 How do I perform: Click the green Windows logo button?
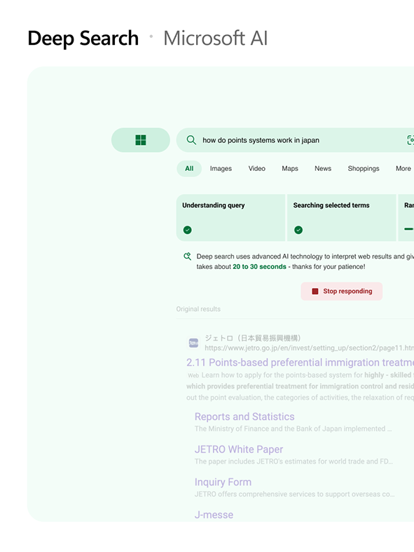141,140
